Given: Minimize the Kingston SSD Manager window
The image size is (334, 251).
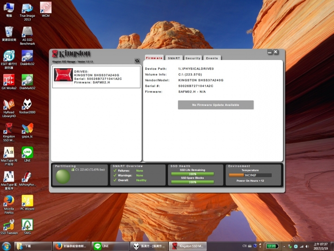Looking at the screenshot, I should click(x=270, y=52).
